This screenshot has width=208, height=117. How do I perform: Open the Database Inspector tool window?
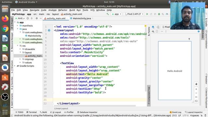tap(87, 112)
